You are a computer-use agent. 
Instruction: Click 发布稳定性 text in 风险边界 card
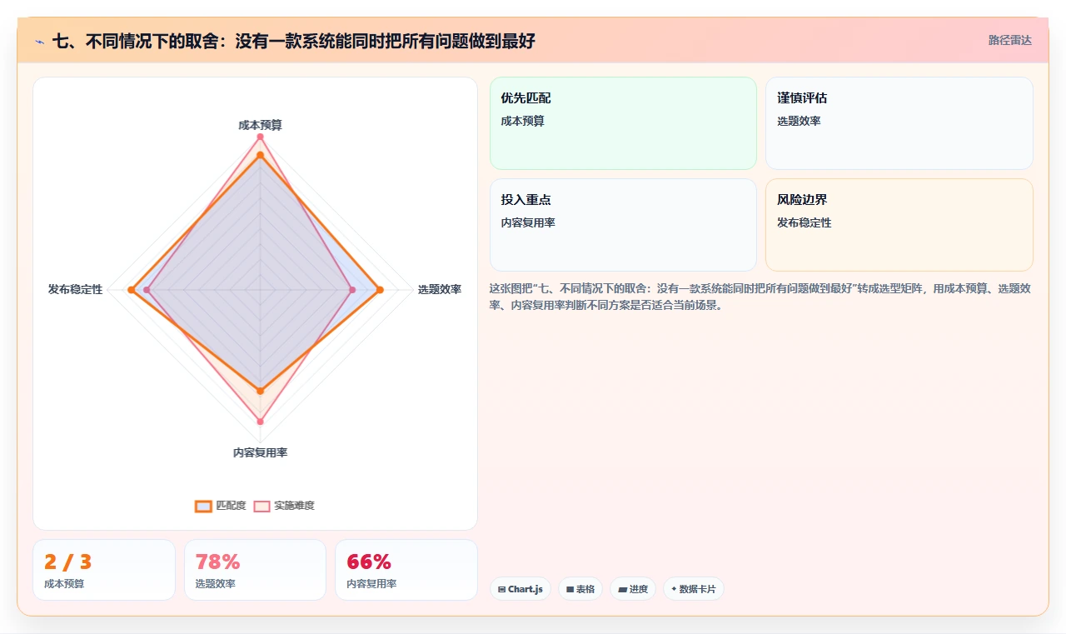804,222
